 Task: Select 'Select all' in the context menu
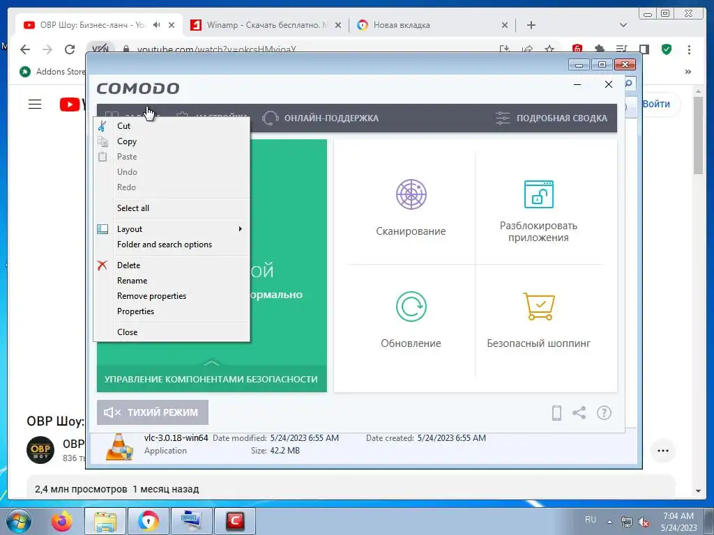172,208
